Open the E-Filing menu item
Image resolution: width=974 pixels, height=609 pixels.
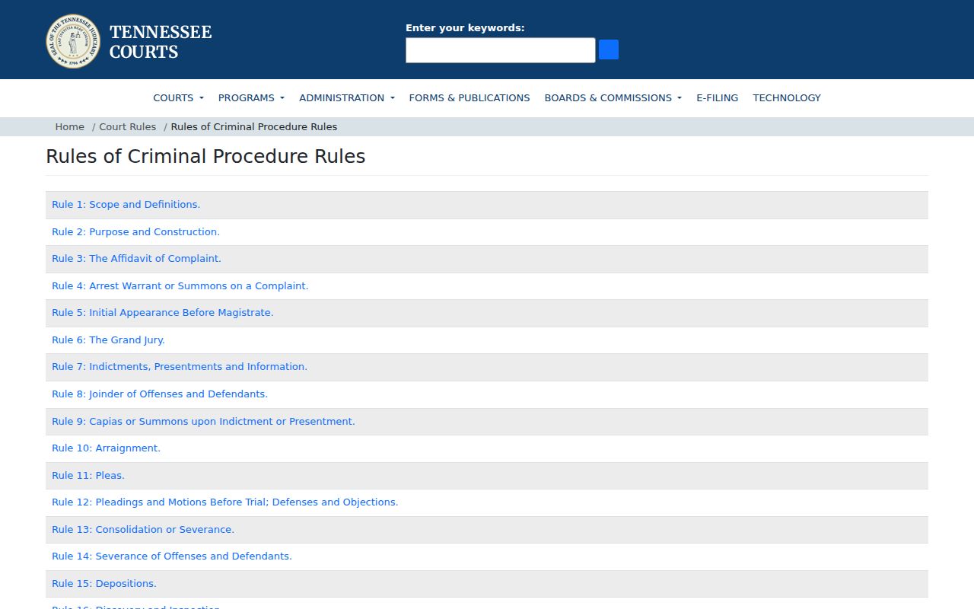[717, 97]
